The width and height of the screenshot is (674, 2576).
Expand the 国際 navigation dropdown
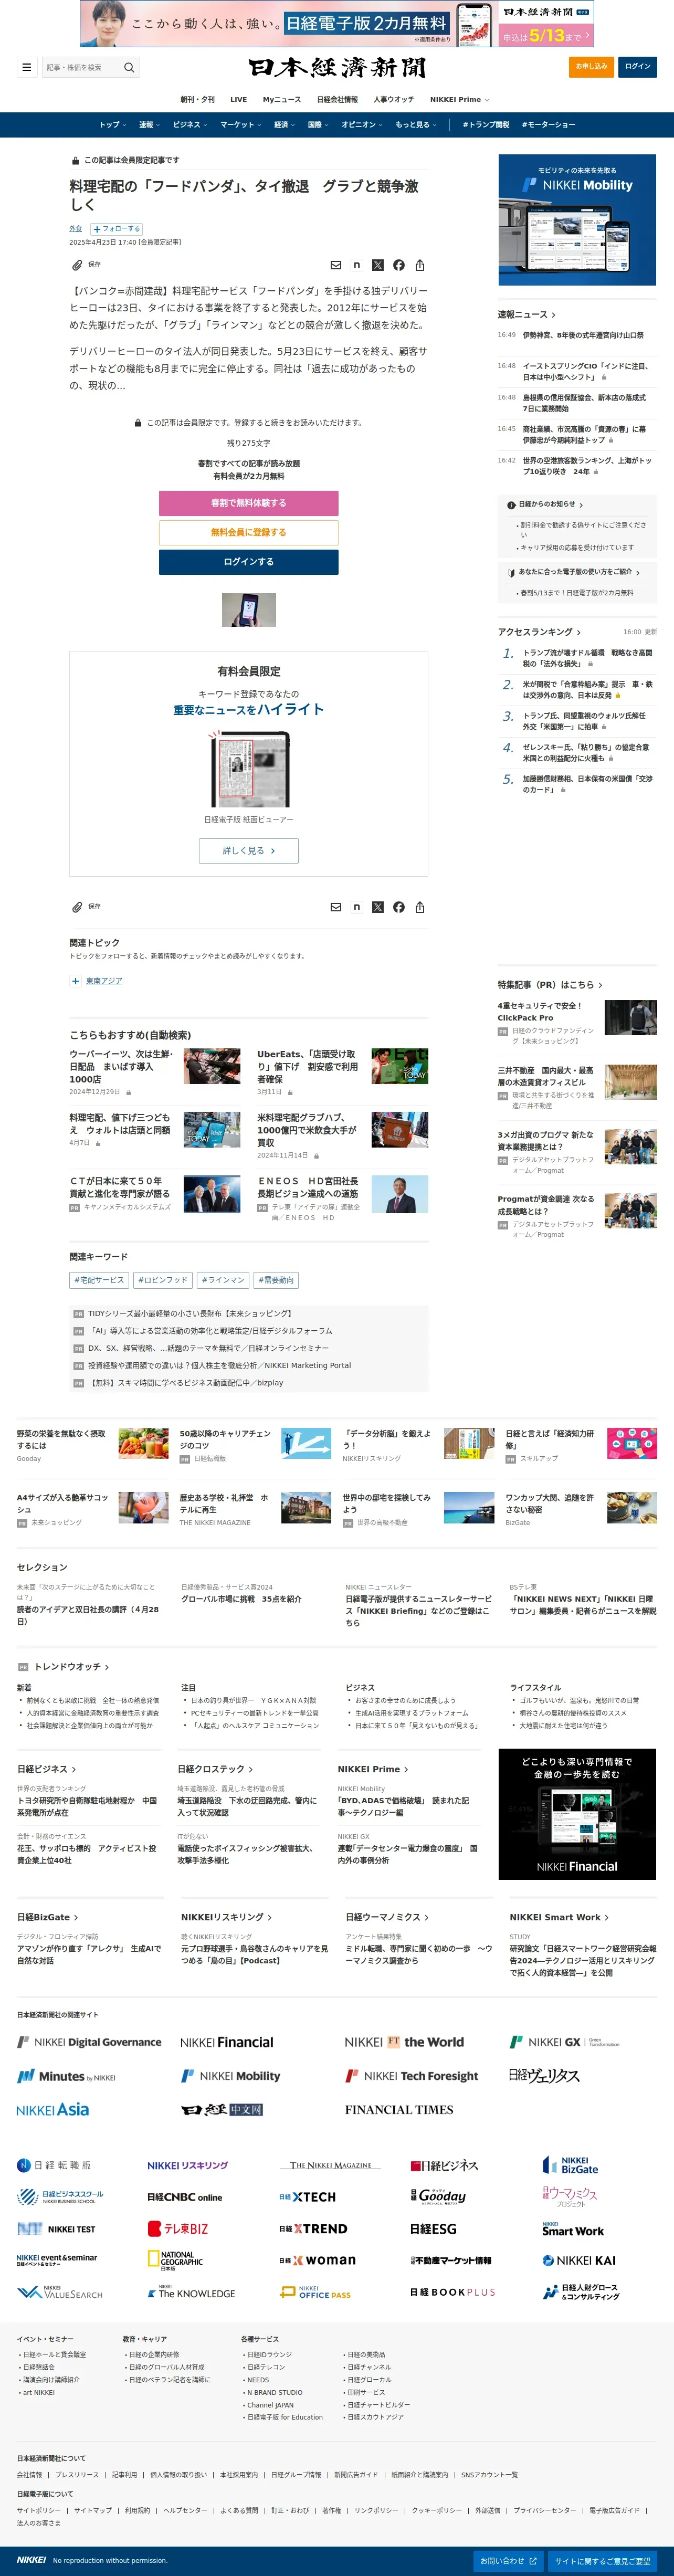(318, 125)
